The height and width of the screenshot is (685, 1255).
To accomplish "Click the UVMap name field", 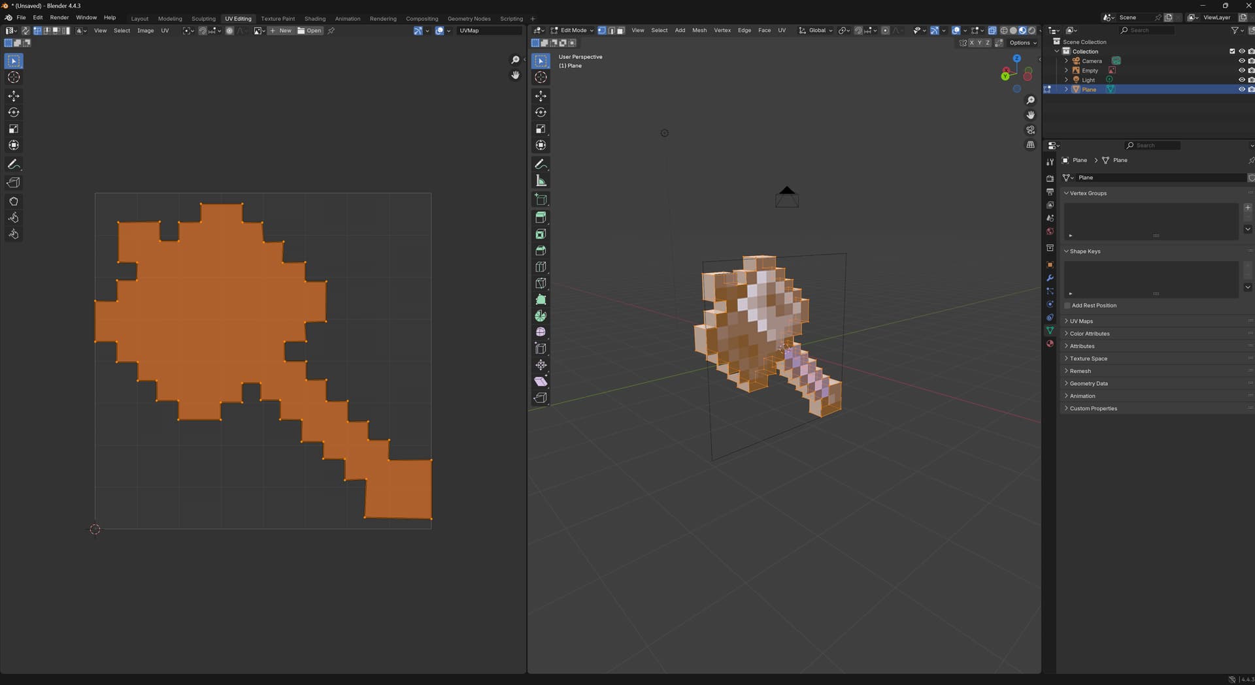I will (489, 31).
